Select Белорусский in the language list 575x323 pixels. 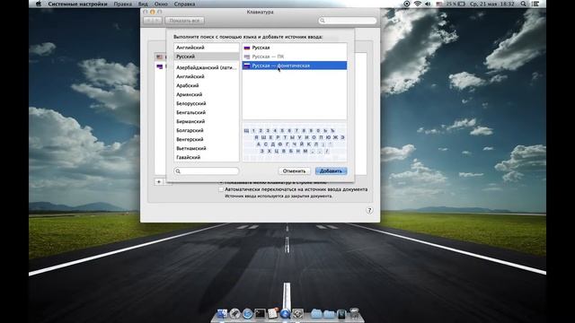click(x=207, y=103)
